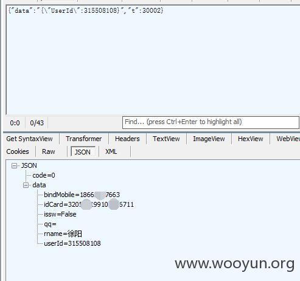The height and width of the screenshot is (281, 300).
Task: Select the data node label
Action: click(x=39, y=185)
